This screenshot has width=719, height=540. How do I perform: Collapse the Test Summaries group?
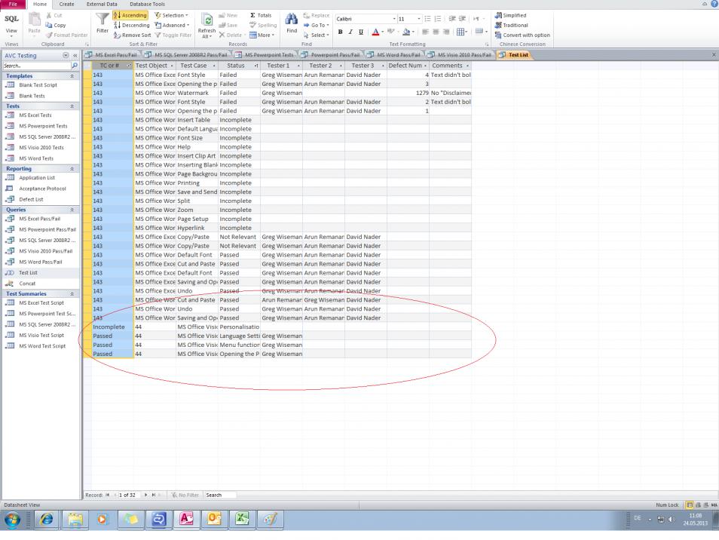coord(72,293)
